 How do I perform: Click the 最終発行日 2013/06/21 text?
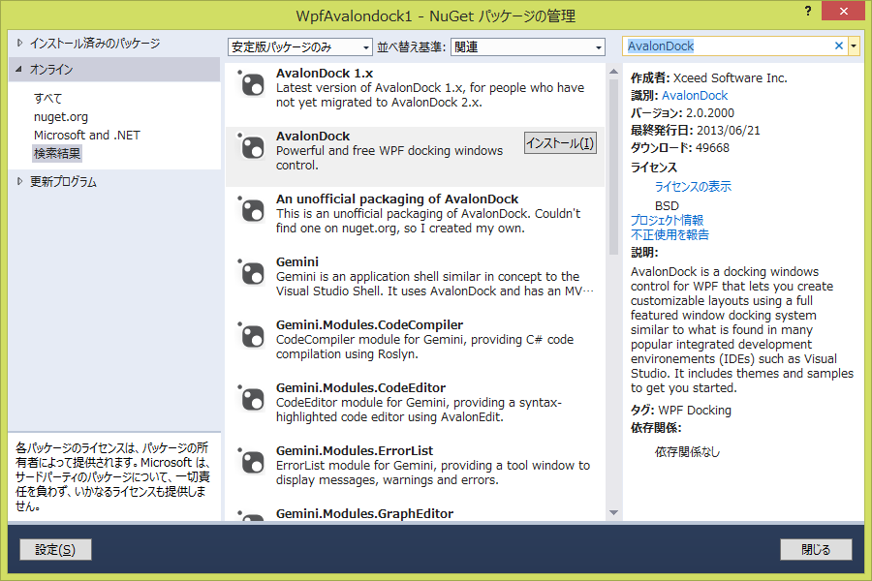(x=695, y=130)
